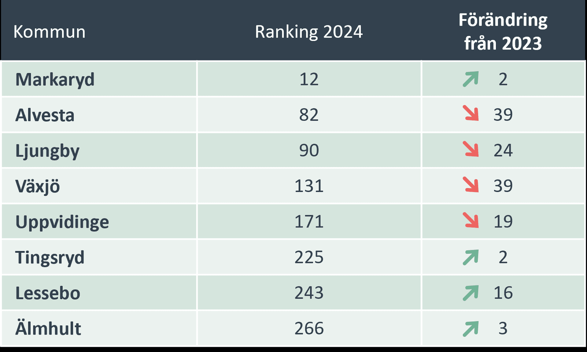Select ranking value 171 for Uppvidinge
The width and height of the screenshot is (587, 352).
309,222
